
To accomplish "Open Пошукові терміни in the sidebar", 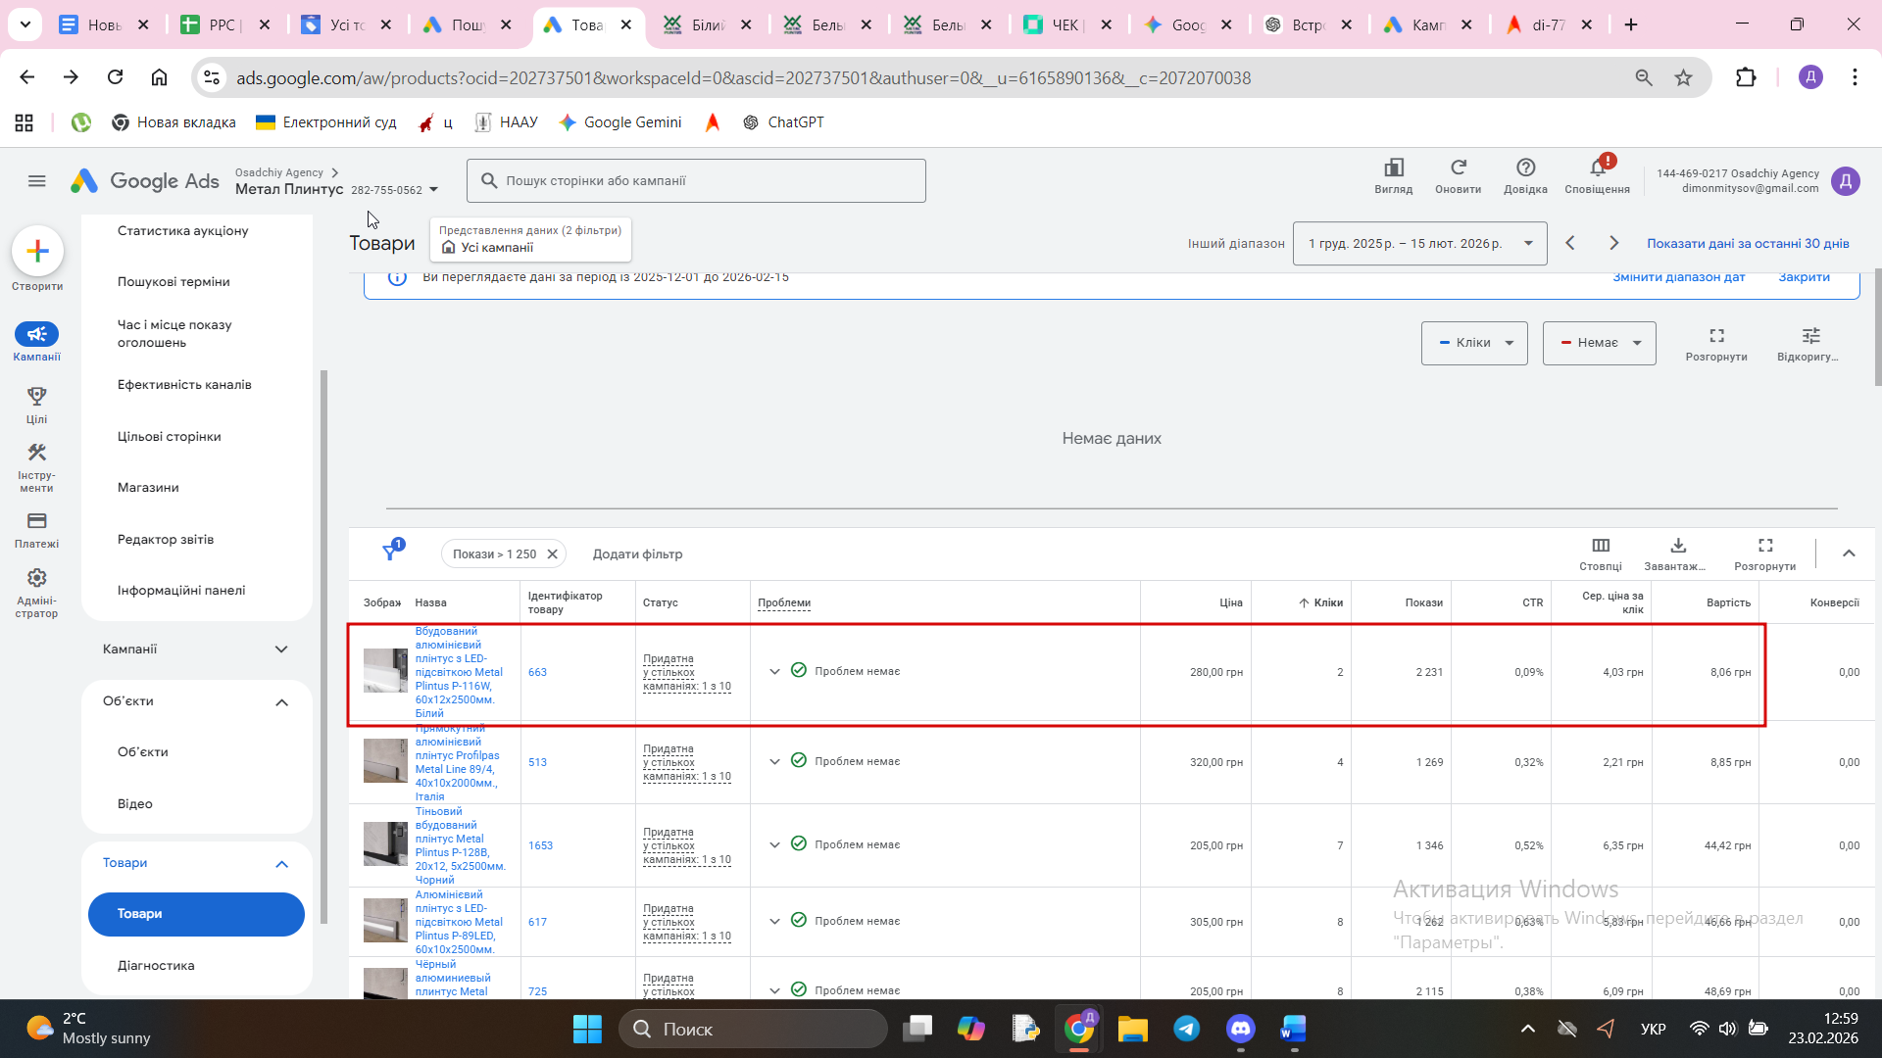I will (x=173, y=282).
